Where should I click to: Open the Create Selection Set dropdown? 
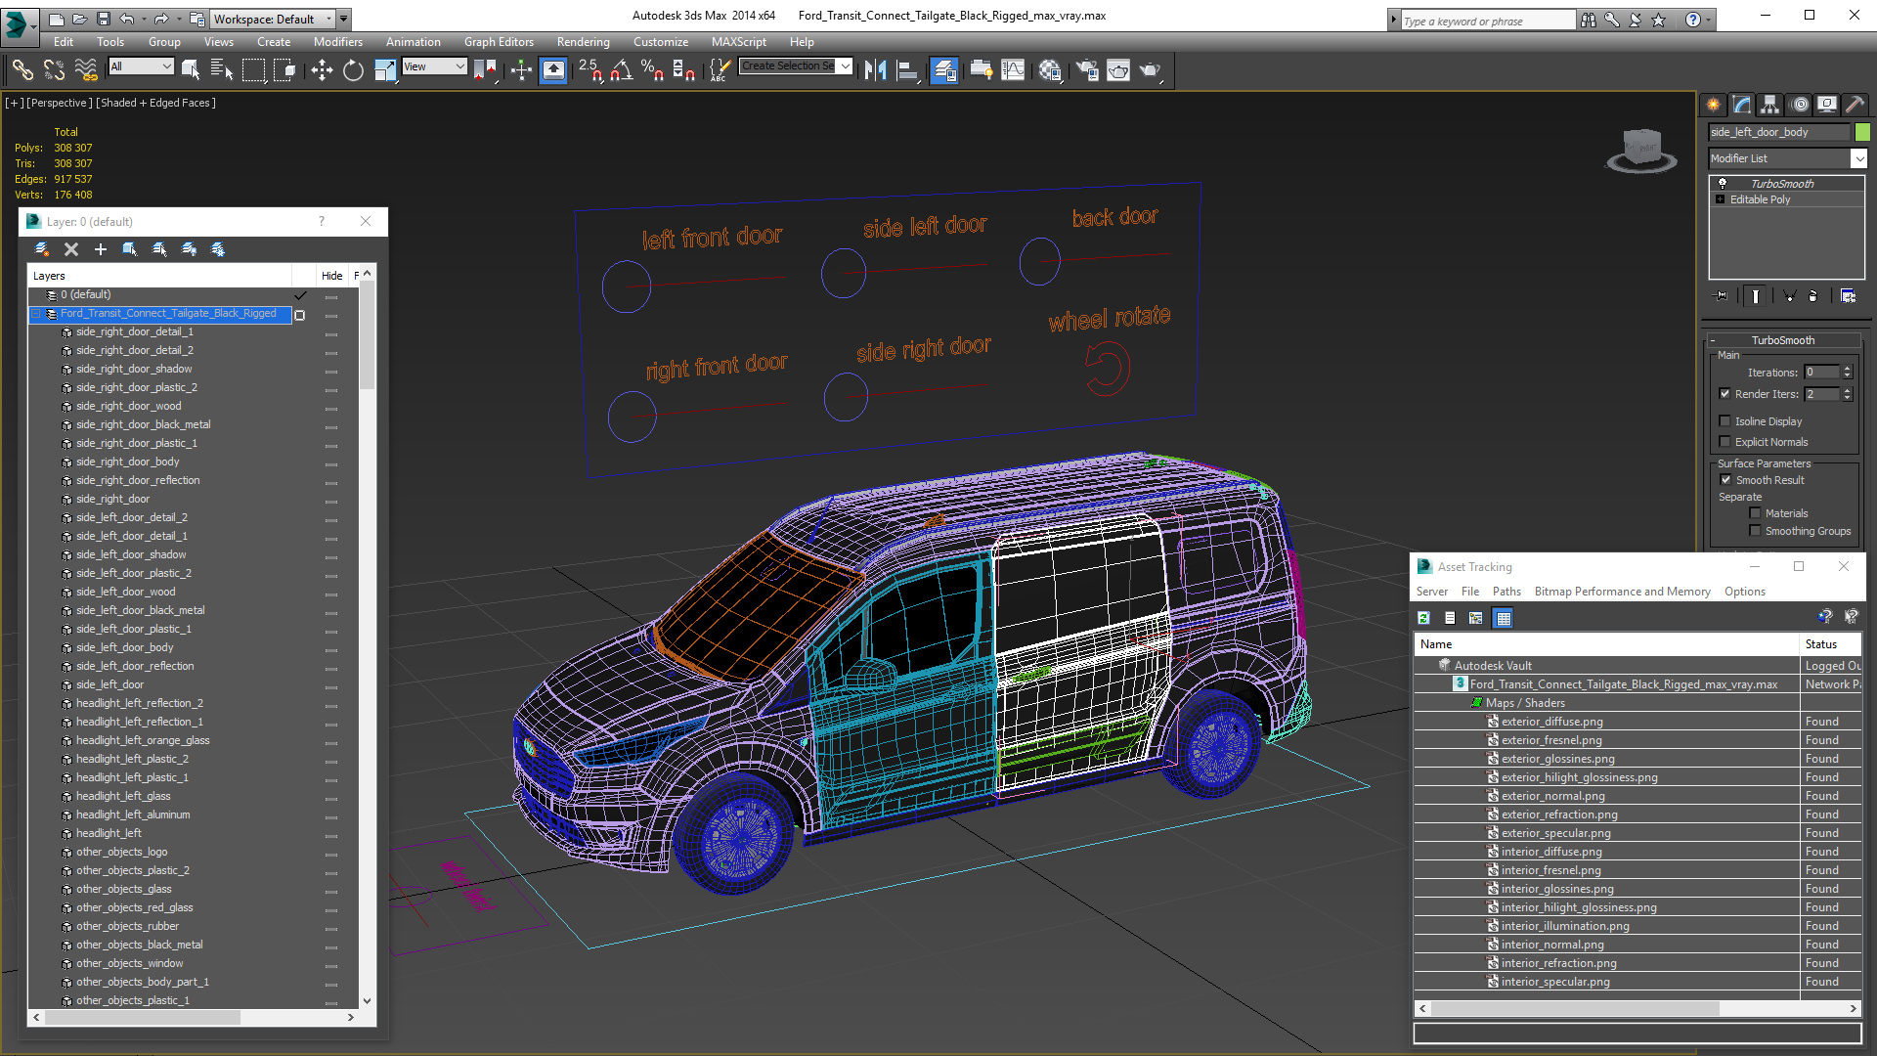click(845, 66)
